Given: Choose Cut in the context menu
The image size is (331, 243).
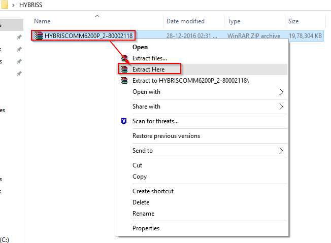Looking at the screenshot, I should pyautogui.click(x=137, y=165).
